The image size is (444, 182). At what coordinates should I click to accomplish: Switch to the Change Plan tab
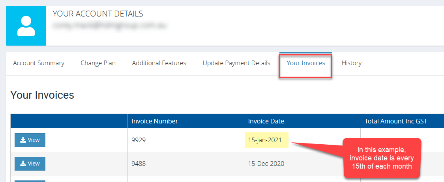(98, 63)
